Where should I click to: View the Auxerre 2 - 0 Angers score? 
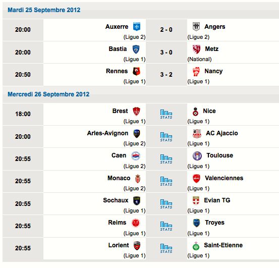pos(166,30)
